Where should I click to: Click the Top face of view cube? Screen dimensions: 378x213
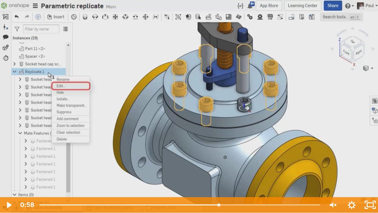click(x=352, y=42)
